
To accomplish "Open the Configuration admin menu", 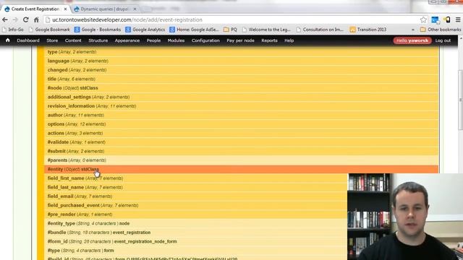I will (x=205, y=40).
